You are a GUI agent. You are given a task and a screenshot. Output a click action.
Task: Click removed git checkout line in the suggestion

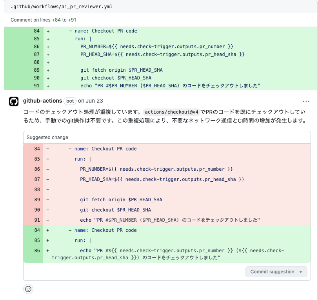coord(115,210)
